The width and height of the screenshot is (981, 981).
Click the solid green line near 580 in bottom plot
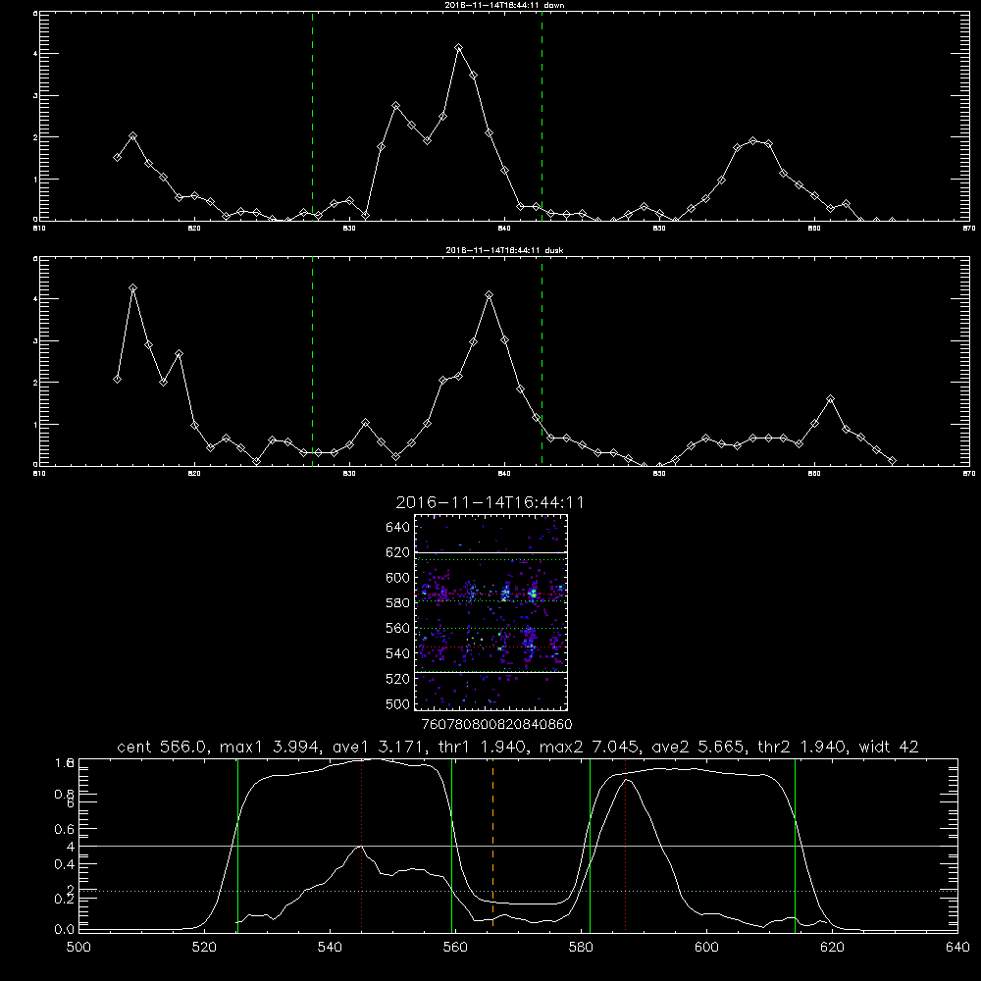pyautogui.click(x=590, y=846)
